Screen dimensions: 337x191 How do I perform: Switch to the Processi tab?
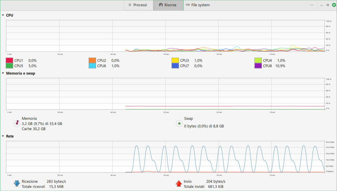(138, 5)
